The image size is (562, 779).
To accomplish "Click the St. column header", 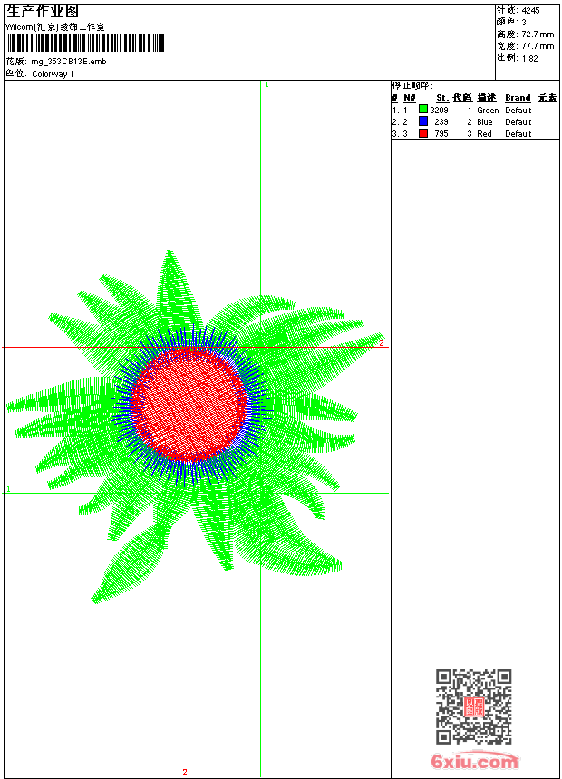I will click(x=441, y=98).
